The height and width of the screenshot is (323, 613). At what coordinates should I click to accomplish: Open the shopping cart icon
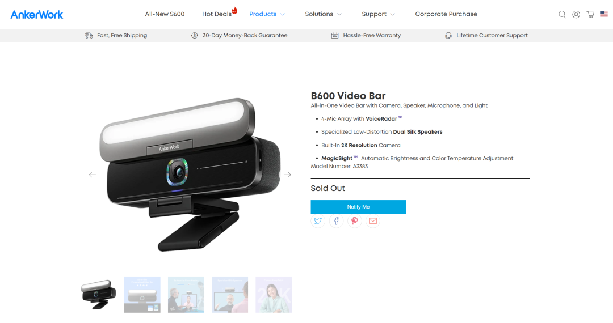tap(590, 14)
